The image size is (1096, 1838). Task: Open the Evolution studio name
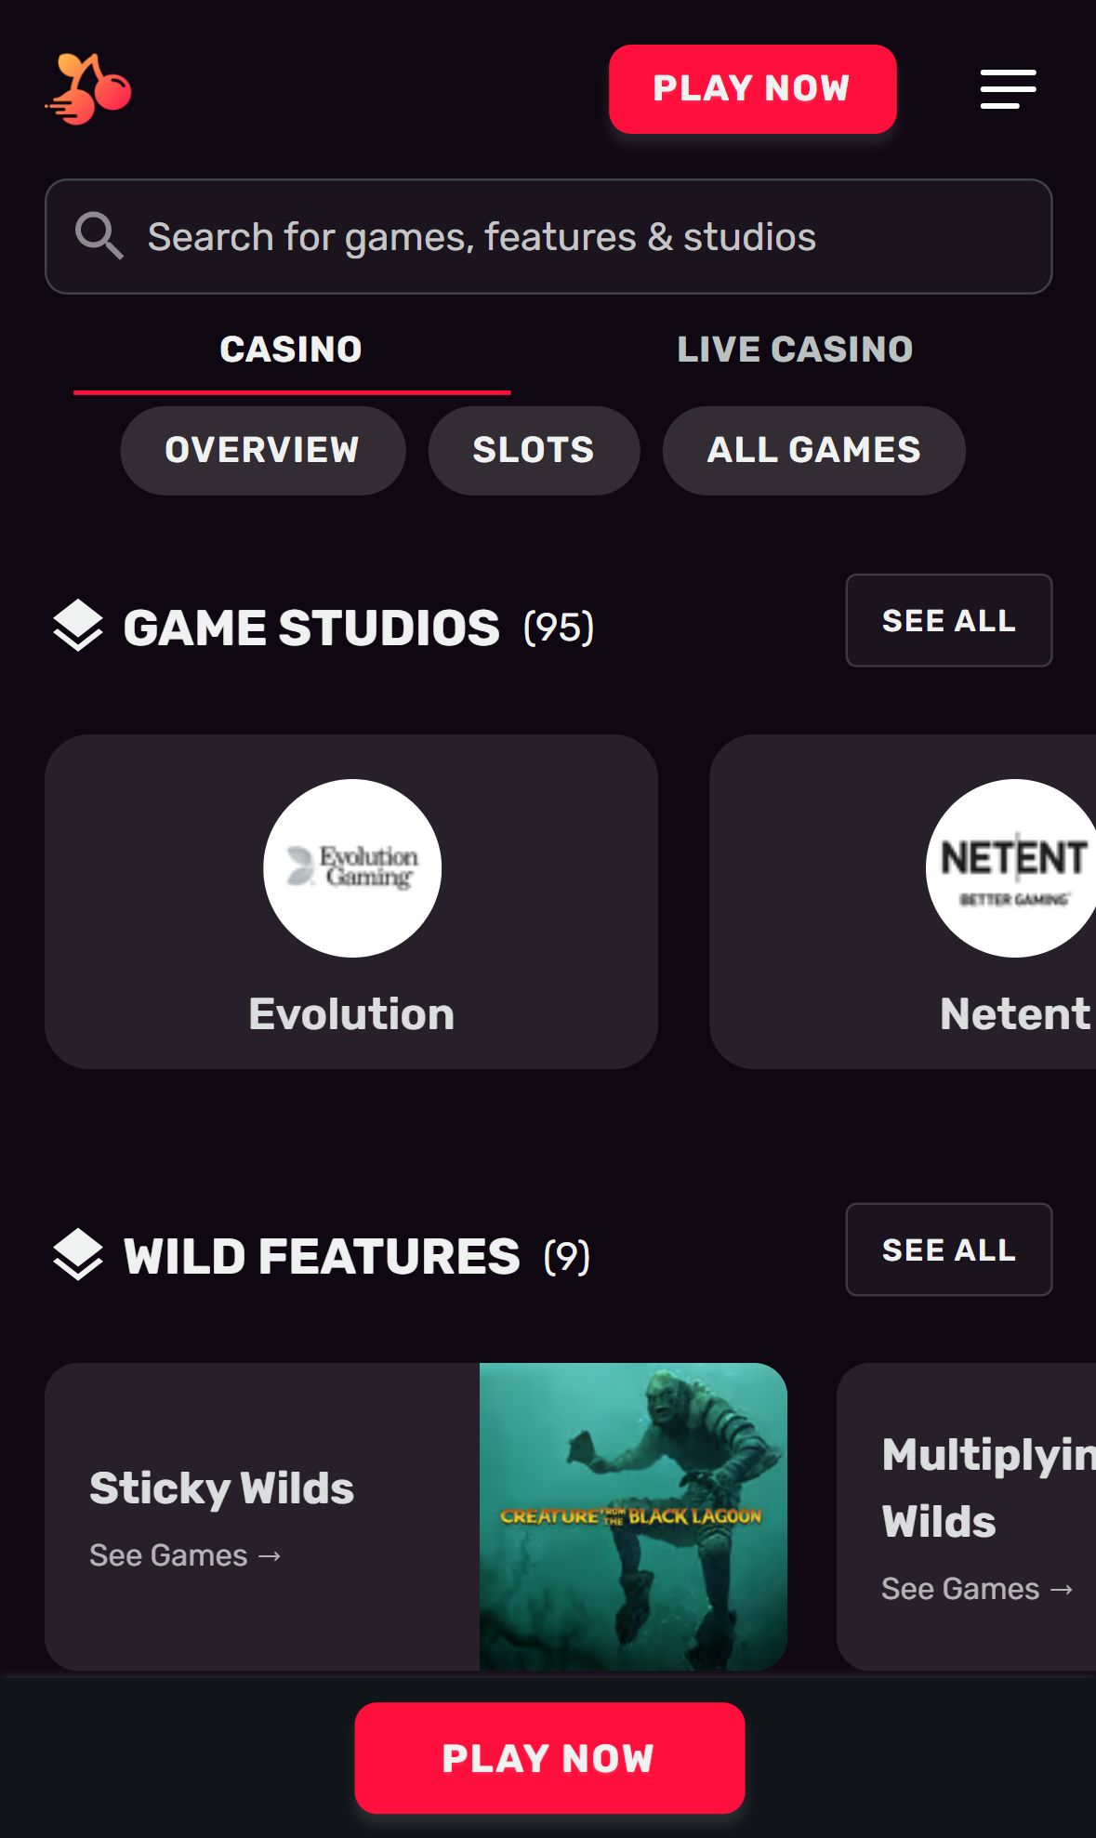[x=351, y=1013]
